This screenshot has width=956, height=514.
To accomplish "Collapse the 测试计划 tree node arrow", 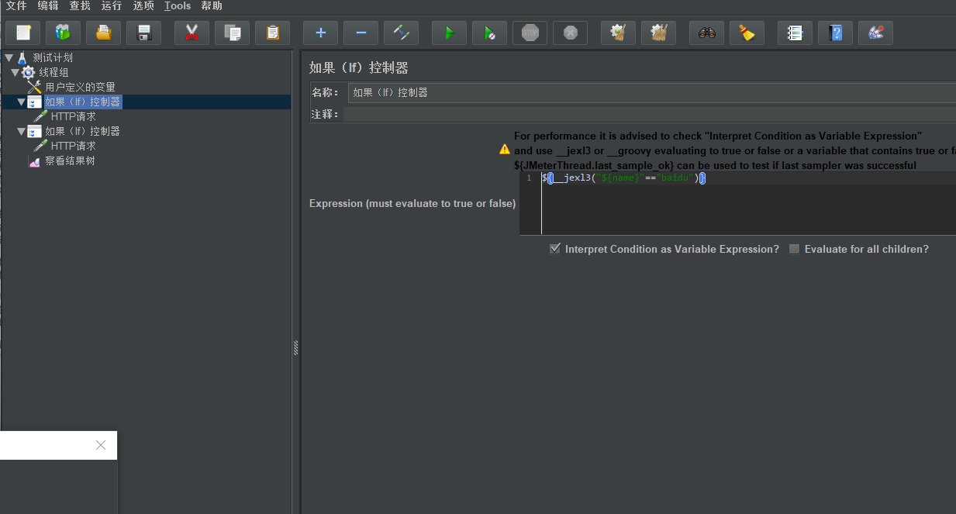I will 9,57.
